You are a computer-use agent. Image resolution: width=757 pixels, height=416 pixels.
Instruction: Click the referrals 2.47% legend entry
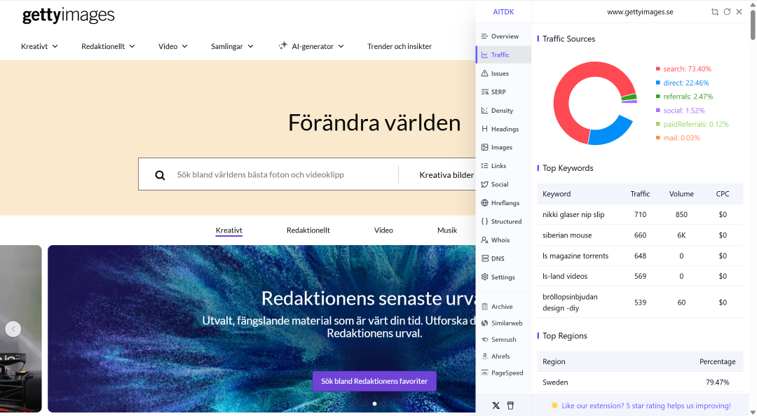(684, 97)
